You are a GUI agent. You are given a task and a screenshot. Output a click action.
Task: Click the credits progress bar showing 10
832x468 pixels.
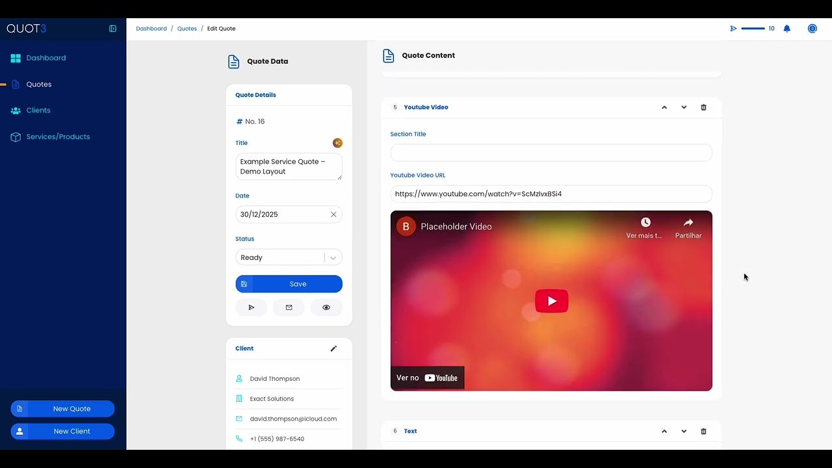(753, 29)
